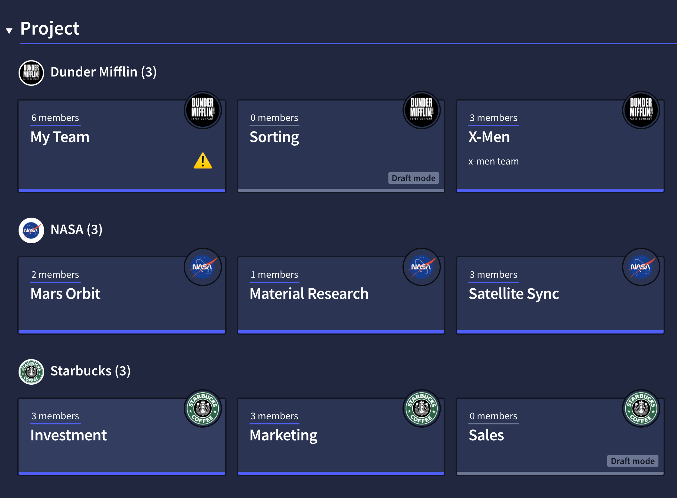The width and height of the screenshot is (677, 498).
Task: Click Draft mode badge on Sales card
Action: (x=633, y=461)
